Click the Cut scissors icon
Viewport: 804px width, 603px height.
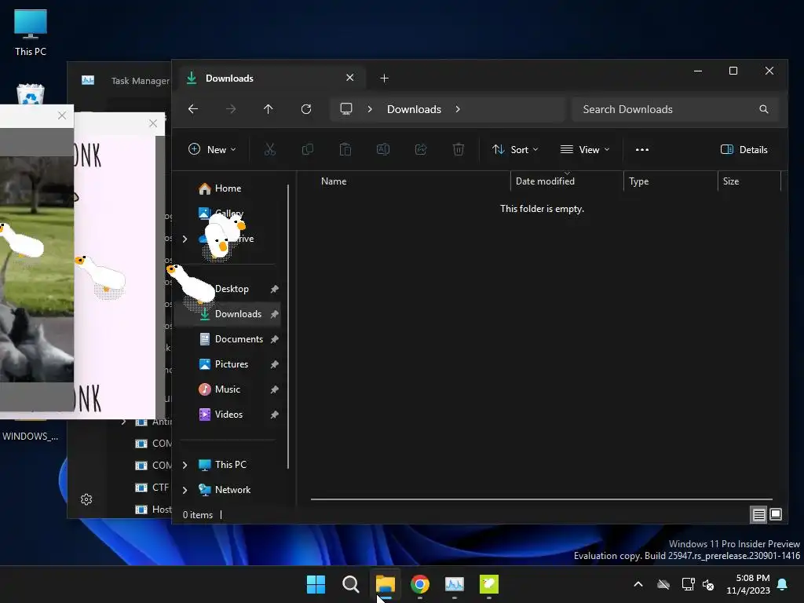click(x=270, y=150)
